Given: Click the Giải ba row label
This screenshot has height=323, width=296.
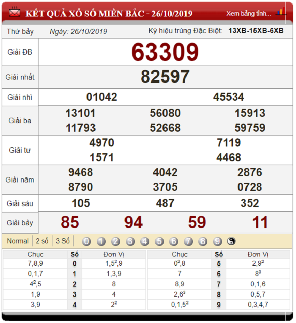Looking at the screenshot, I should pos(20,121).
